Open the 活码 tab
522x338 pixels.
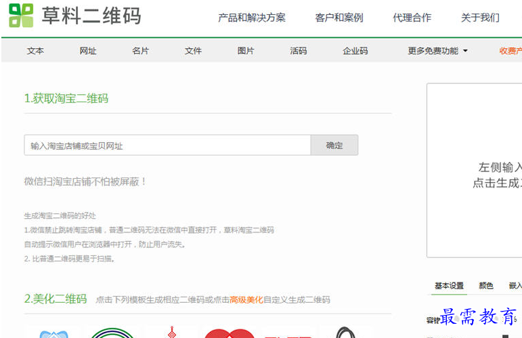pos(299,51)
